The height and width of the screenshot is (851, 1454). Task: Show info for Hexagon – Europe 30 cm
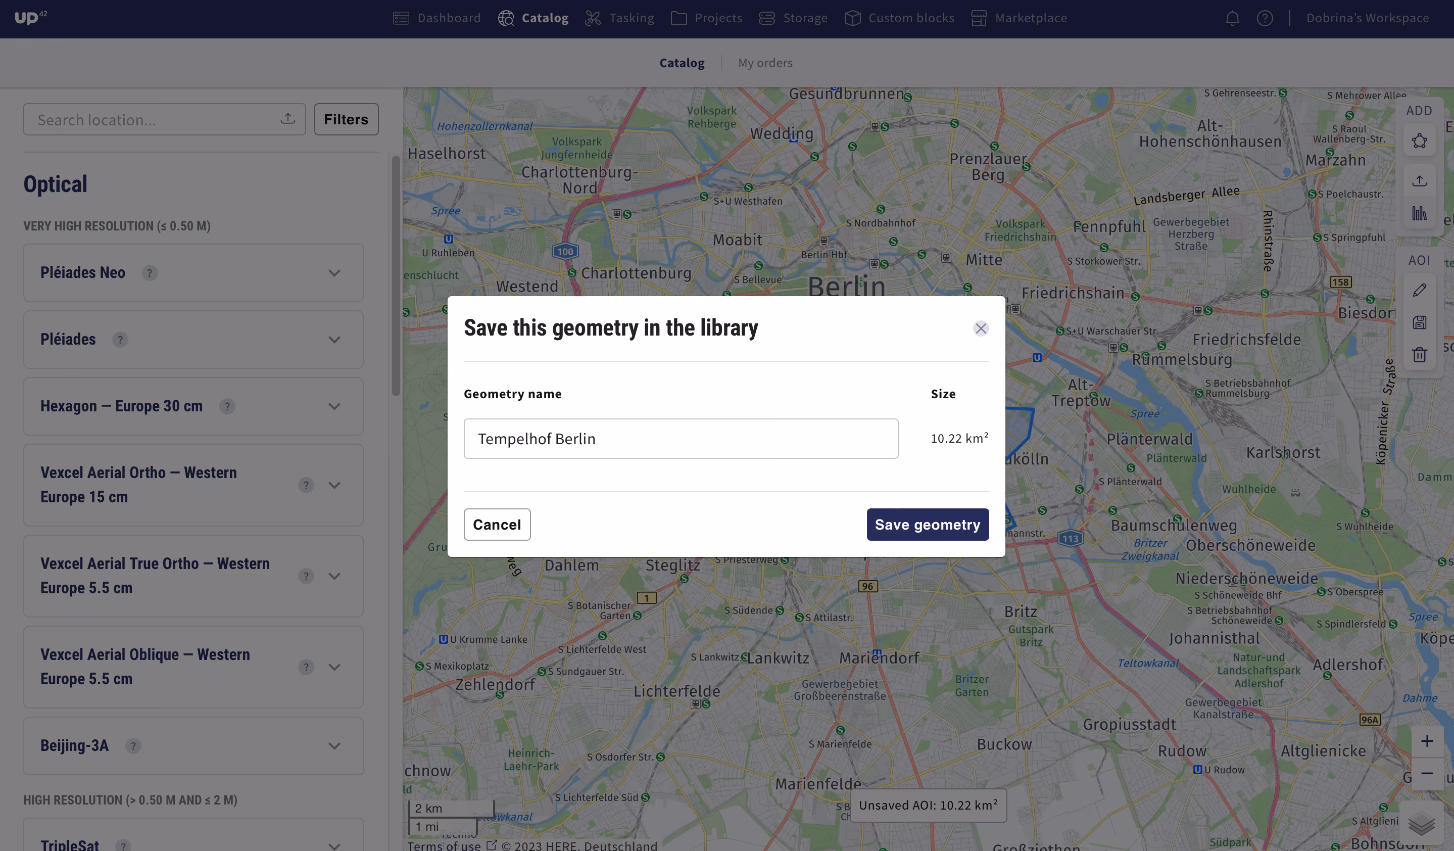click(227, 407)
